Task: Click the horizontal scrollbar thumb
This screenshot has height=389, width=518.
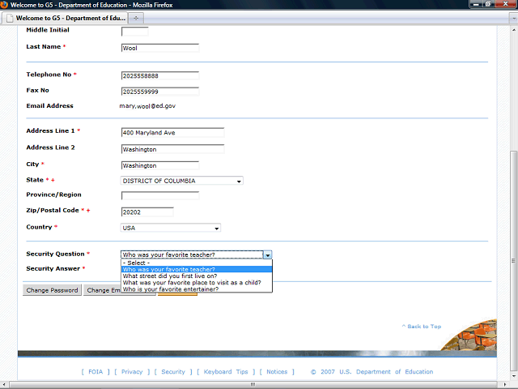Action: click(253, 384)
